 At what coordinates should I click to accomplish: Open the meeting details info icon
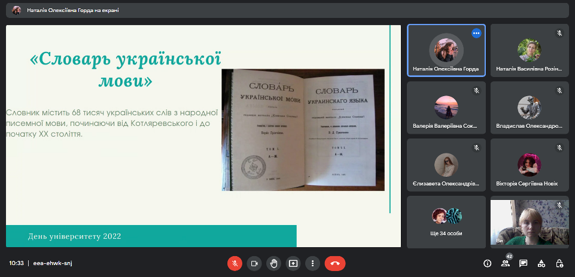pos(487,263)
